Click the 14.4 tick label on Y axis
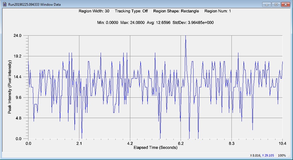This screenshot has height=160, width=293. (17, 77)
